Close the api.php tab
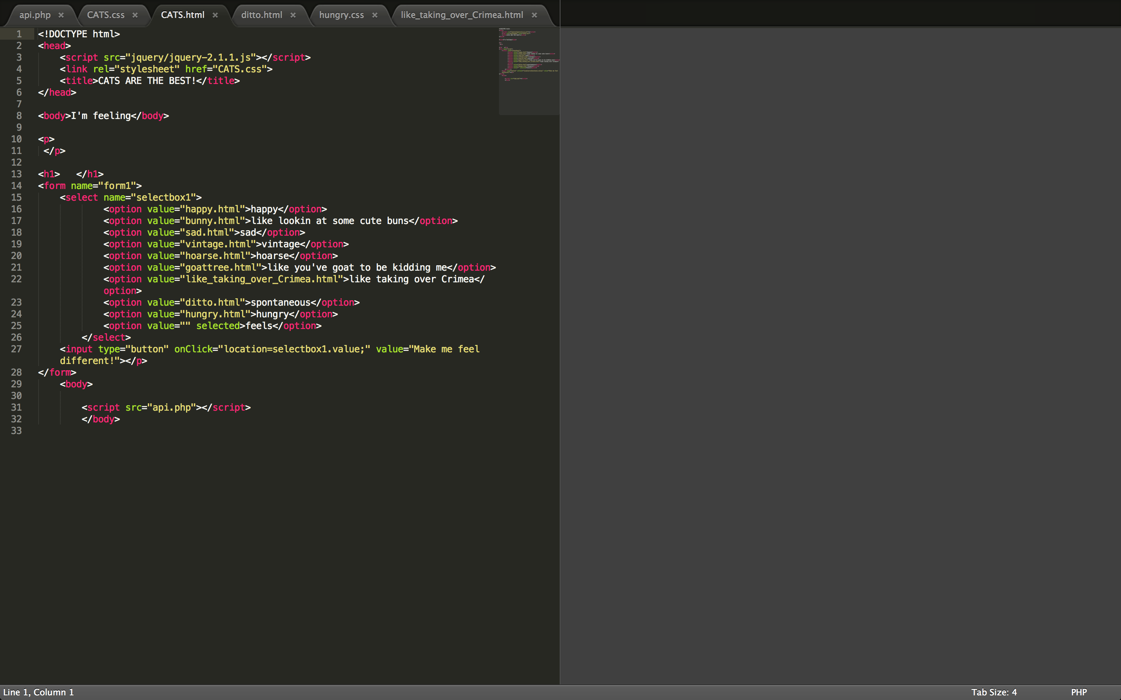Image resolution: width=1121 pixels, height=700 pixels. click(x=61, y=15)
